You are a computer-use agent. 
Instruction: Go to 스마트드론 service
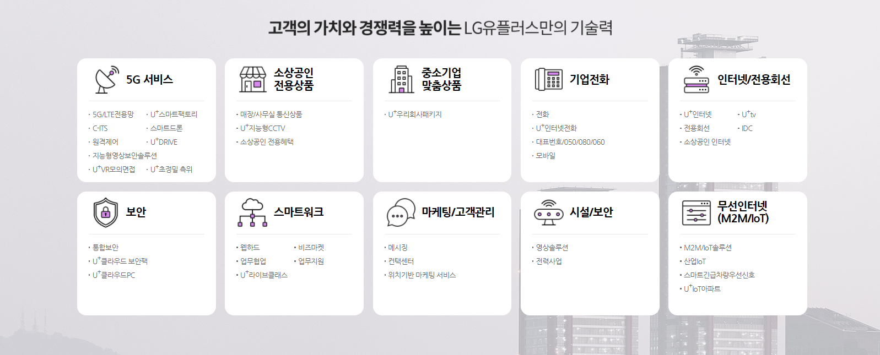pyautogui.click(x=166, y=128)
